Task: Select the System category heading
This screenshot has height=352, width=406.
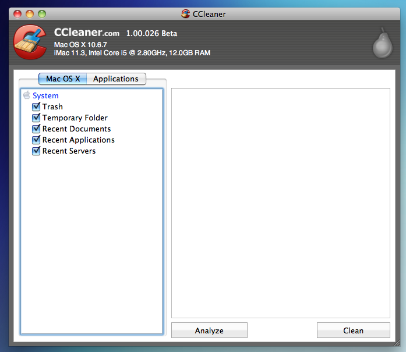Action: 45,95
